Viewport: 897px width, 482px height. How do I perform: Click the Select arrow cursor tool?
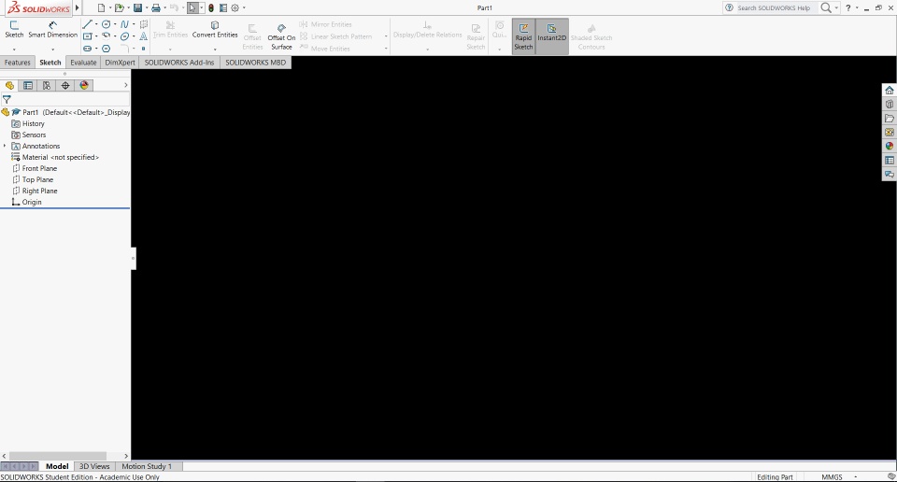192,8
